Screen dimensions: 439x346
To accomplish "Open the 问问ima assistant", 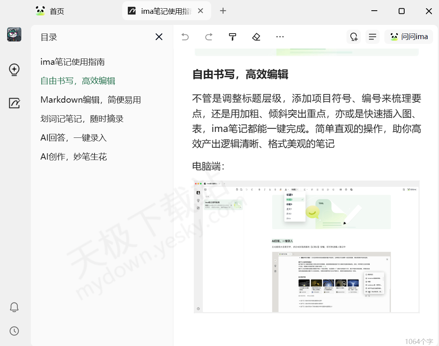I will click(x=409, y=37).
